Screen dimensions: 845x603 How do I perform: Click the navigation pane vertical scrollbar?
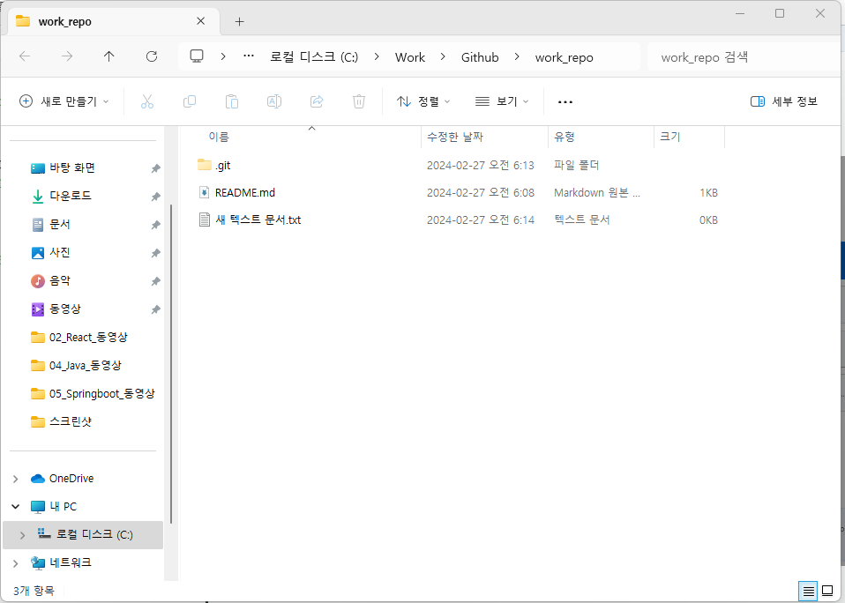[171, 364]
